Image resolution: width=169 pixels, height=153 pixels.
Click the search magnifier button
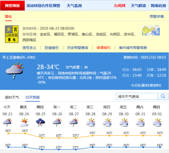click(163, 96)
